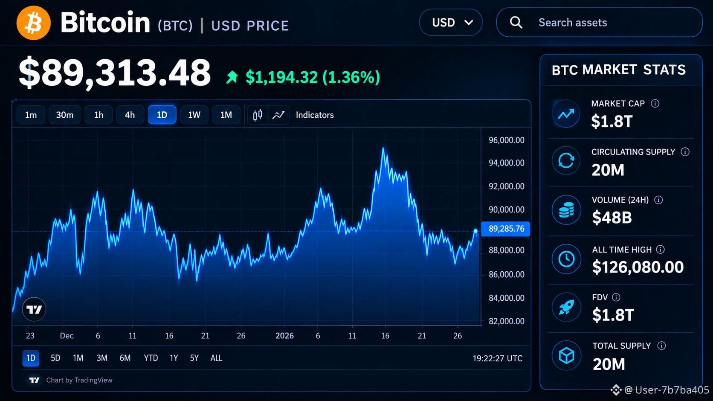Viewport: 713px width, 401px height.
Task: Click the TradingView logo on chart
Action: click(x=34, y=309)
